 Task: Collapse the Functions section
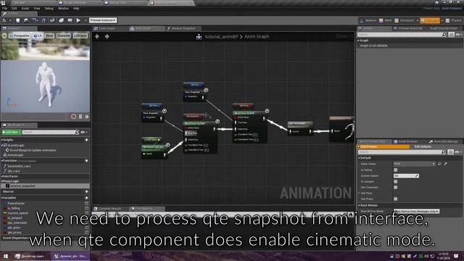tap(2, 160)
